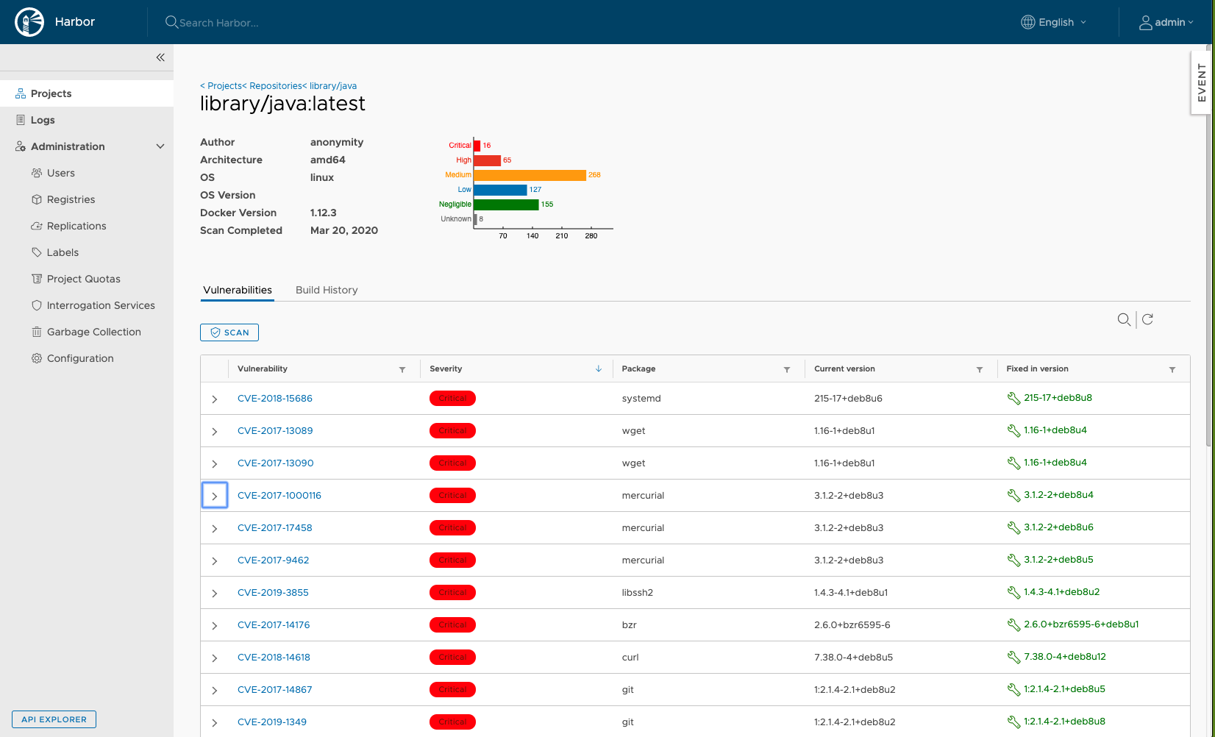
Task: Click the Harbor logo icon
Action: 29,22
